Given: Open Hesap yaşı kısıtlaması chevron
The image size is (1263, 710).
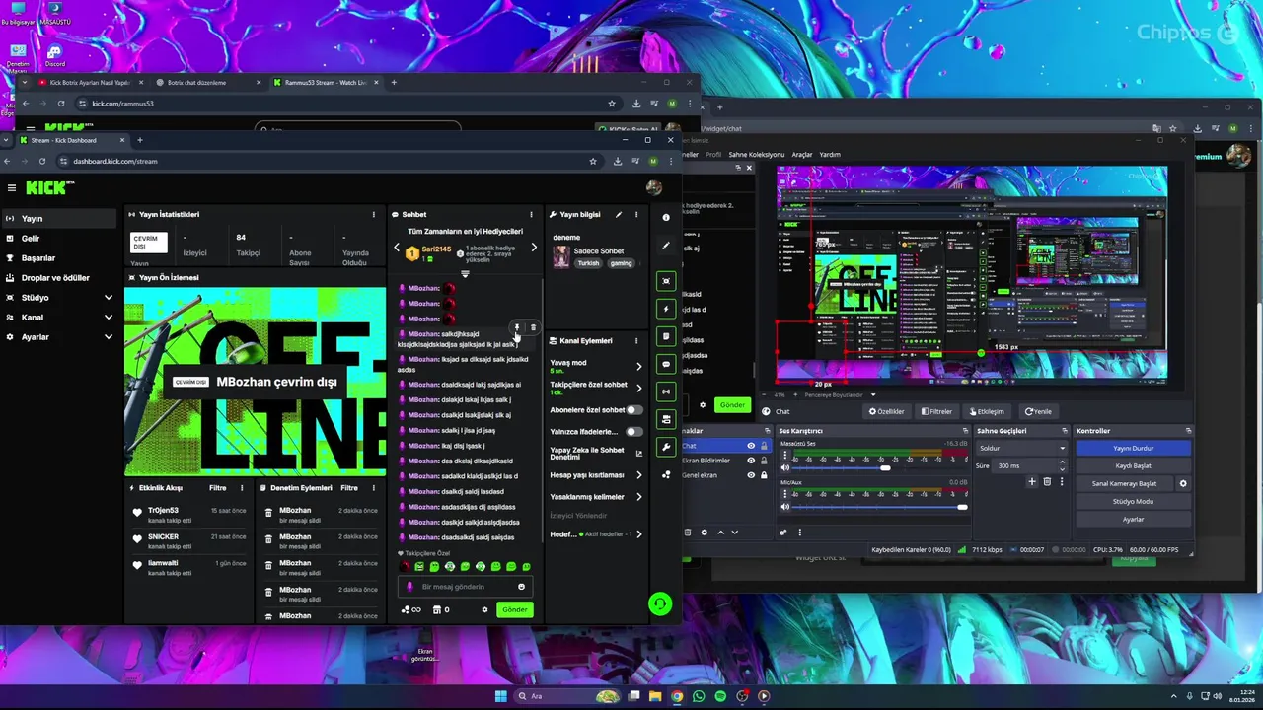Looking at the screenshot, I should coord(638,475).
